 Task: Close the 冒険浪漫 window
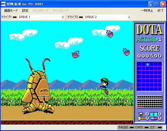coord(163,4)
